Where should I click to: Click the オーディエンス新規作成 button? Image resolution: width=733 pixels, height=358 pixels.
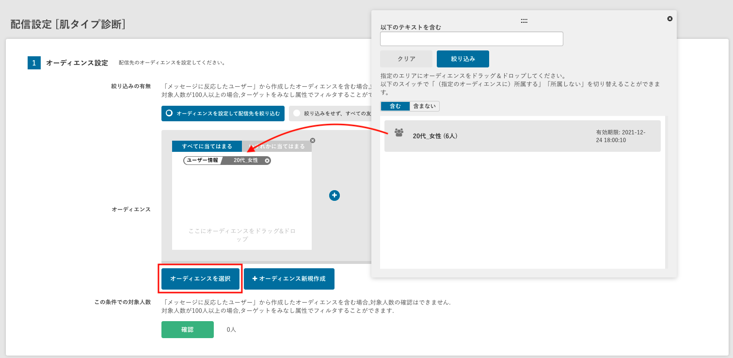289,279
